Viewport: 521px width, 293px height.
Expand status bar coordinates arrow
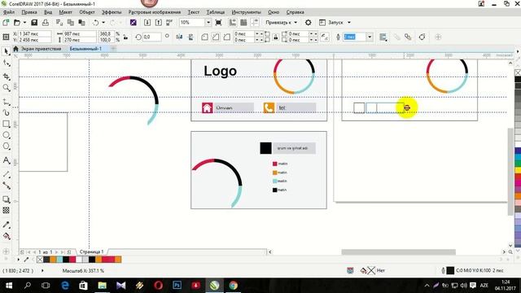coord(42,271)
